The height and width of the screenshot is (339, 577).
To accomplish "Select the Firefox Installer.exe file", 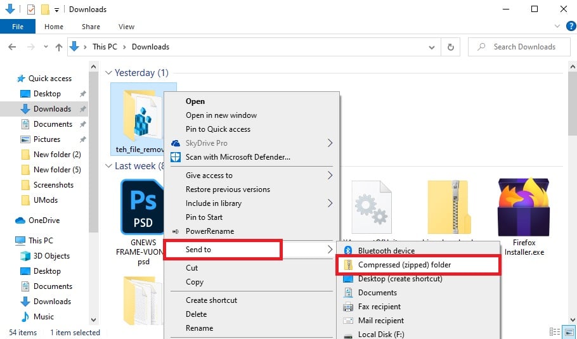I will pyautogui.click(x=524, y=217).
